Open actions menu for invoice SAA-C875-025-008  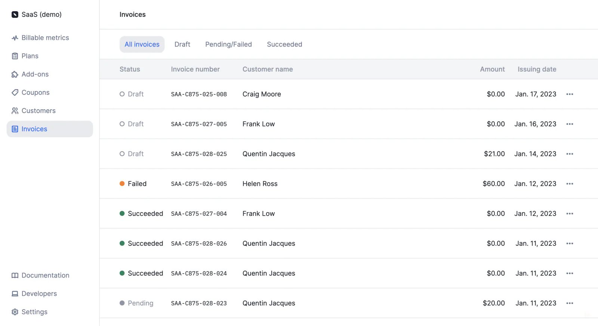point(570,94)
